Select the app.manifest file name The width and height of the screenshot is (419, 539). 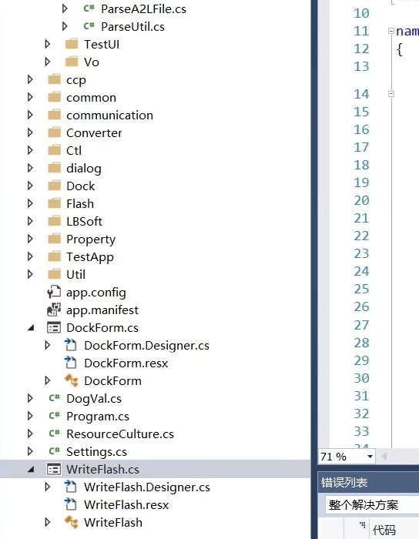[102, 310]
